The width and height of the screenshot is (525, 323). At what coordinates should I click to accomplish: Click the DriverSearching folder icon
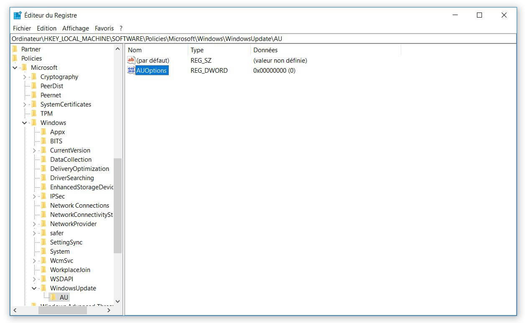43,178
